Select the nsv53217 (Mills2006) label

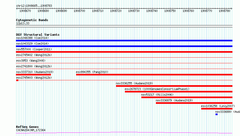(157, 95)
